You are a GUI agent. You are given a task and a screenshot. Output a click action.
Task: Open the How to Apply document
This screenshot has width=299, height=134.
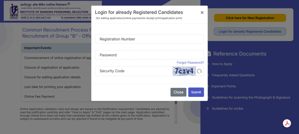click(x=222, y=64)
